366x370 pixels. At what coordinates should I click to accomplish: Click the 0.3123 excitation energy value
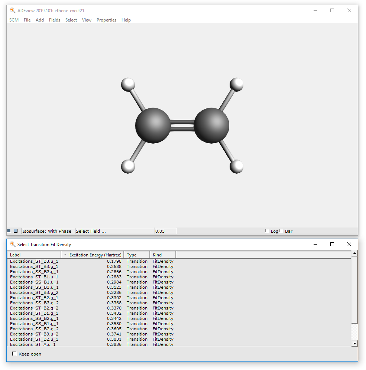(114, 287)
